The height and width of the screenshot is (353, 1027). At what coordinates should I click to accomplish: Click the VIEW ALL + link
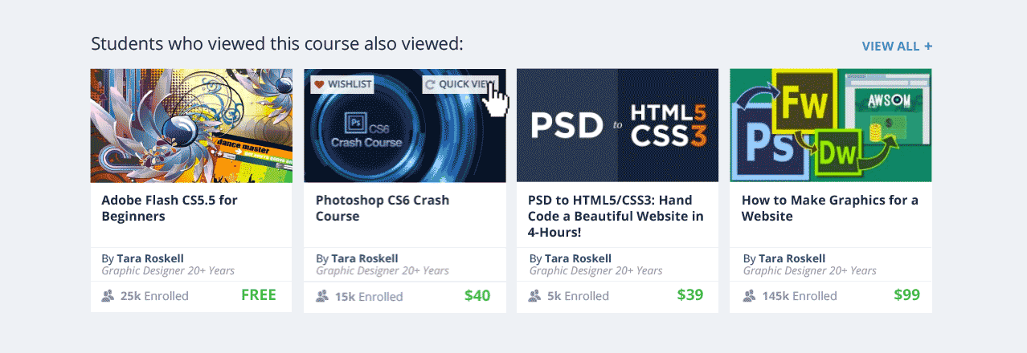point(897,46)
